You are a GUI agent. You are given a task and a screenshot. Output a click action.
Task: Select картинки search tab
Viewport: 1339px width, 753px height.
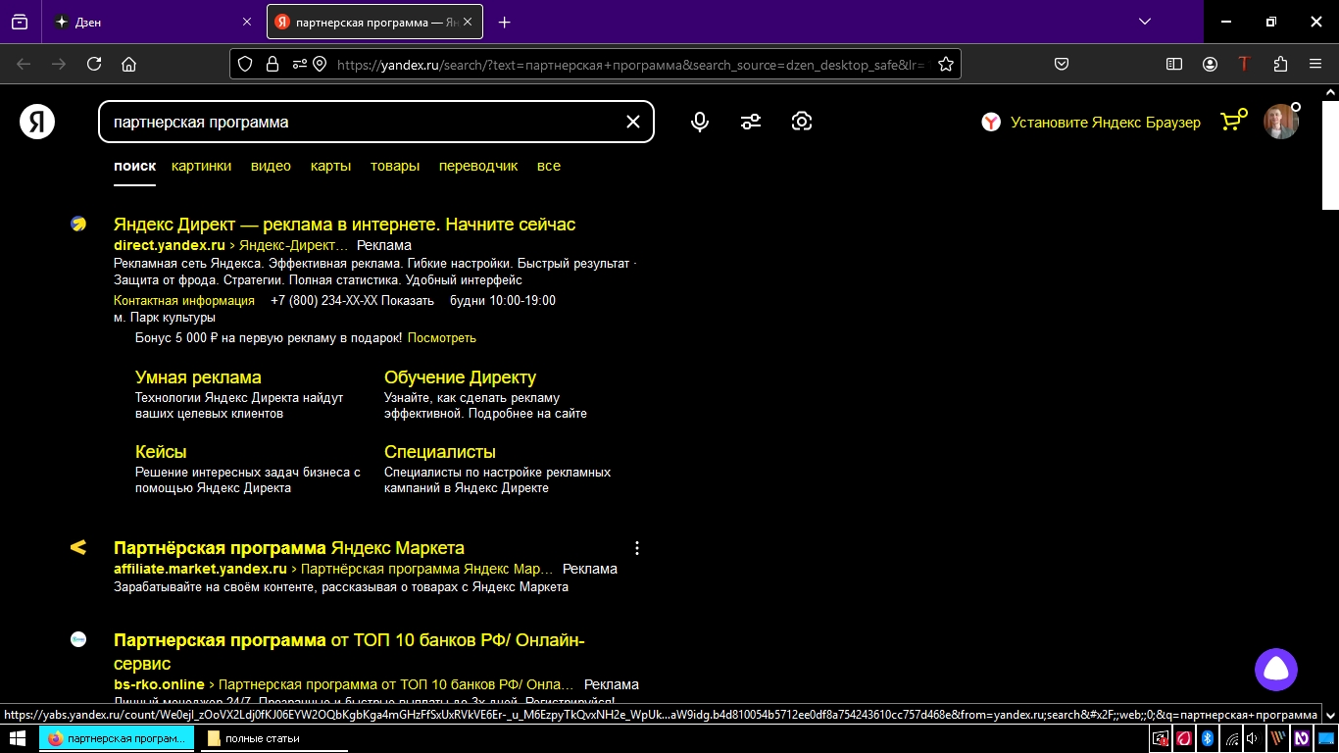tap(201, 166)
